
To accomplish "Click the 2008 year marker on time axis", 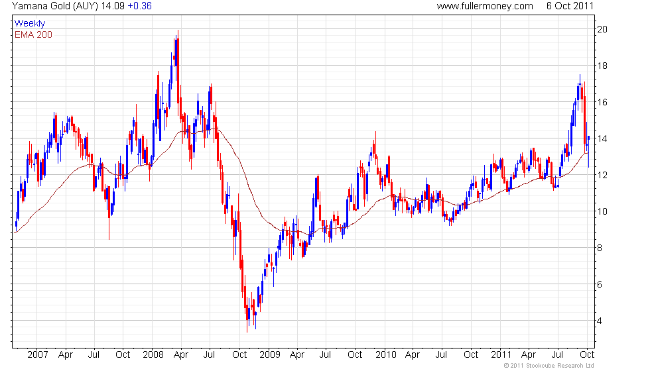I will coord(153,355).
